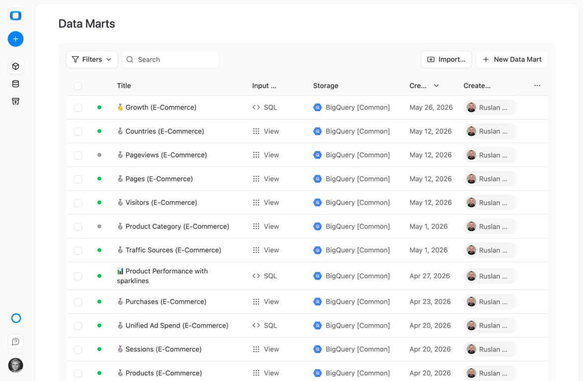This screenshot has width=583, height=381.
Task: Click the Ruslan creator chip in the Purchases row
Action: click(x=491, y=302)
